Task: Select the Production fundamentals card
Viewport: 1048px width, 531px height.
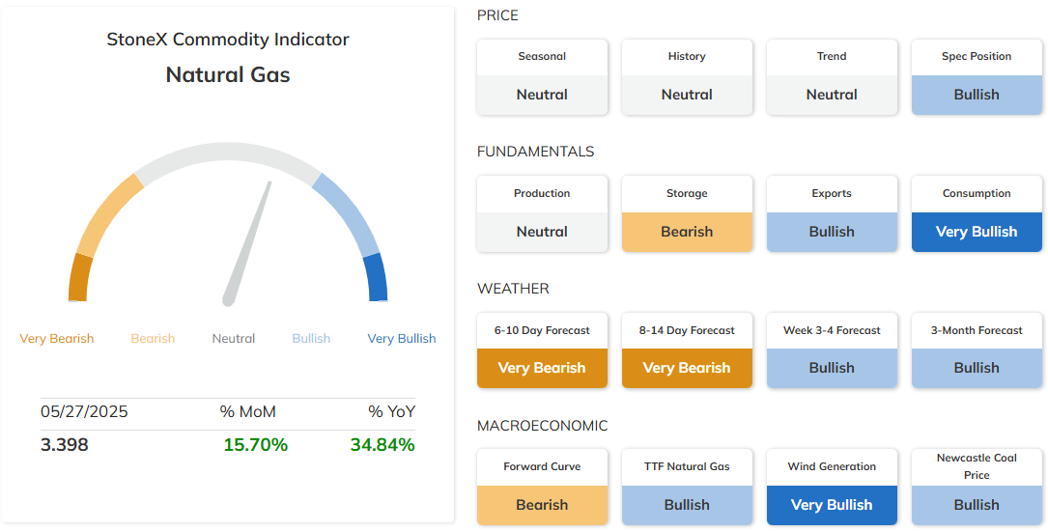Action: point(542,213)
